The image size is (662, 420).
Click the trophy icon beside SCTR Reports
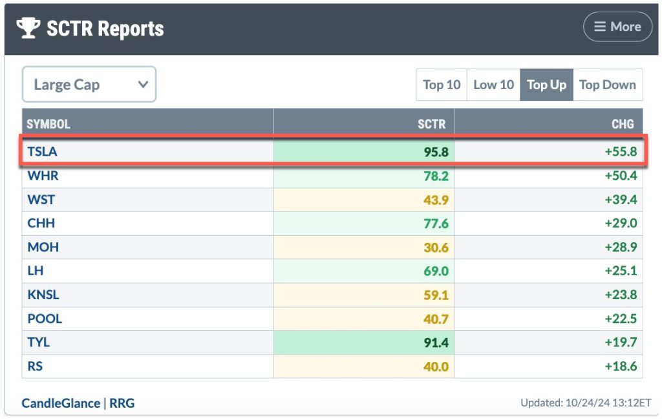pyautogui.click(x=28, y=28)
